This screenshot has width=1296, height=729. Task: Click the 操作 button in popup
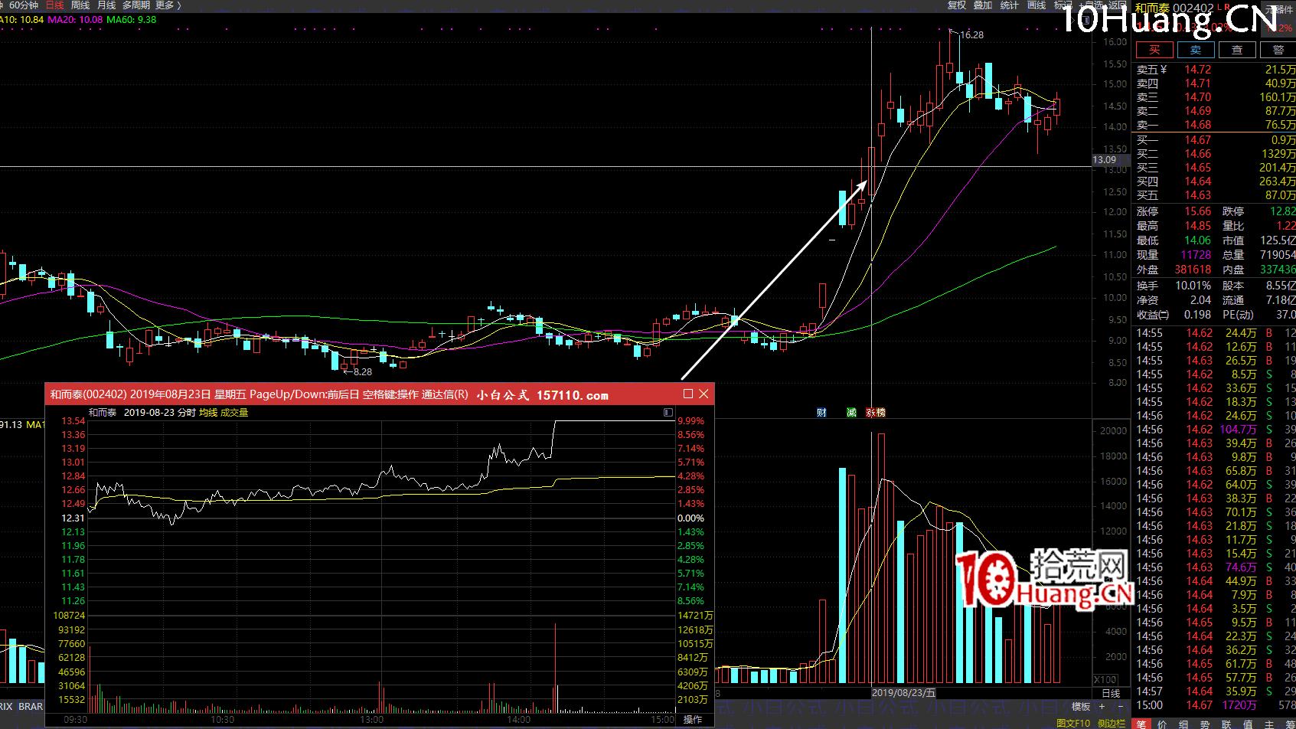(693, 720)
